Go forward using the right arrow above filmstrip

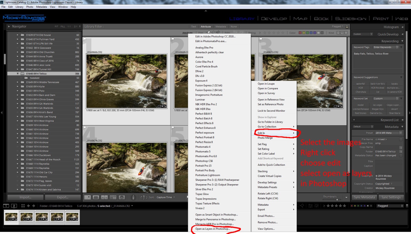tap(34, 206)
